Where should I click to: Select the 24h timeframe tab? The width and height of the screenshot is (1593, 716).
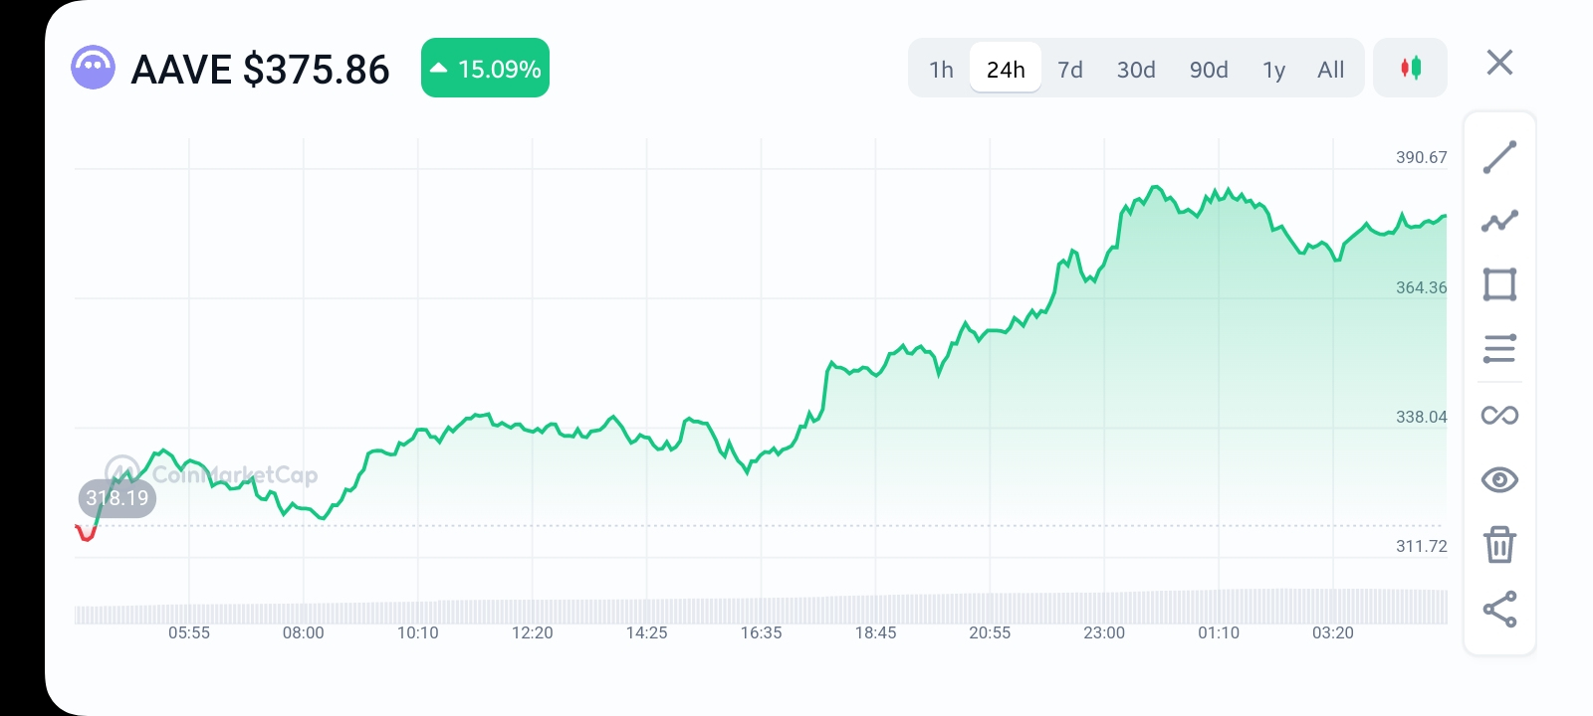click(1006, 70)
